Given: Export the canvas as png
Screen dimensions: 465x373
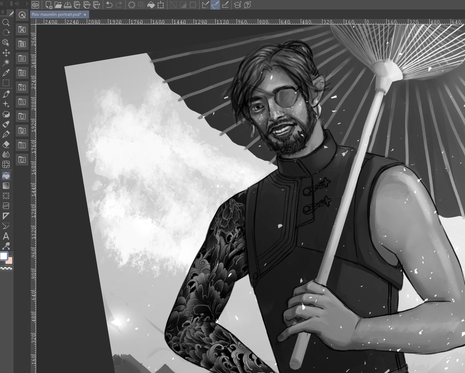Looking at the screenshot, I should coord(87,5).
